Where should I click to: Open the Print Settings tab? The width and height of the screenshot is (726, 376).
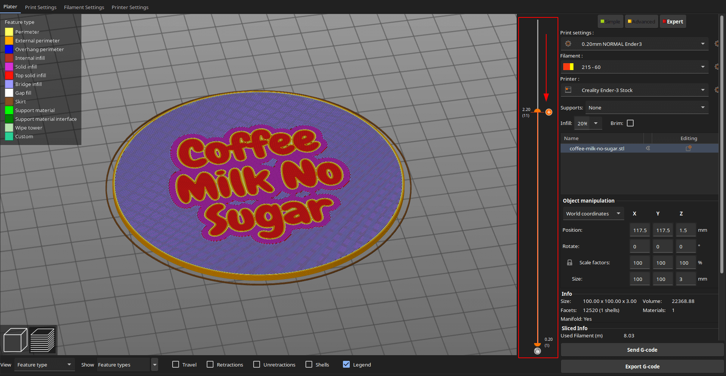coord(41,7)
